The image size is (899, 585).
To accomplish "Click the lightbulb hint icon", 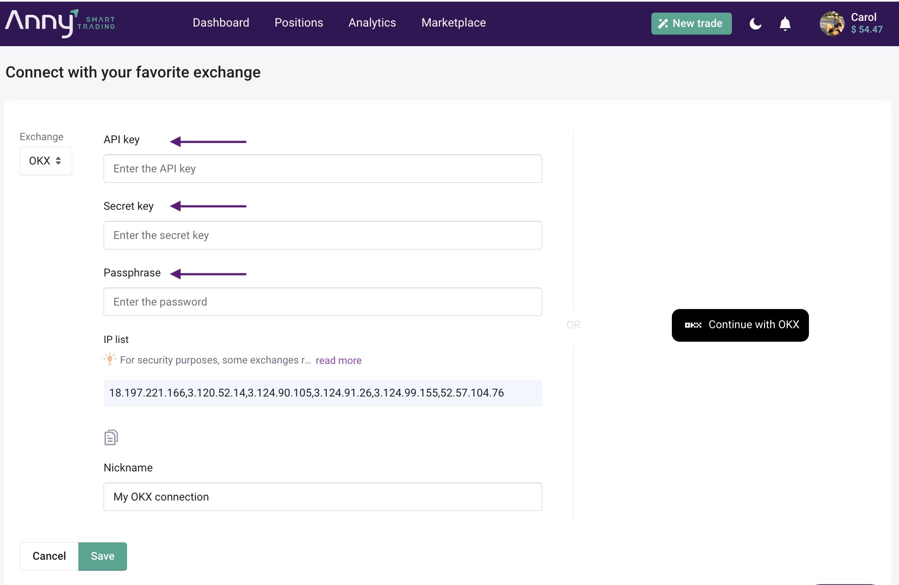I will (x=110, y=360).
